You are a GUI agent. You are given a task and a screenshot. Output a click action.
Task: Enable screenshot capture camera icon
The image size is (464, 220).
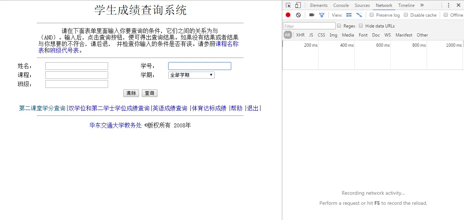(x=311, y=15)
